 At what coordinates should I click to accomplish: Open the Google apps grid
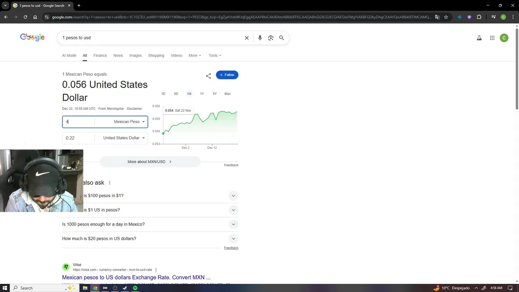(492, 38)
